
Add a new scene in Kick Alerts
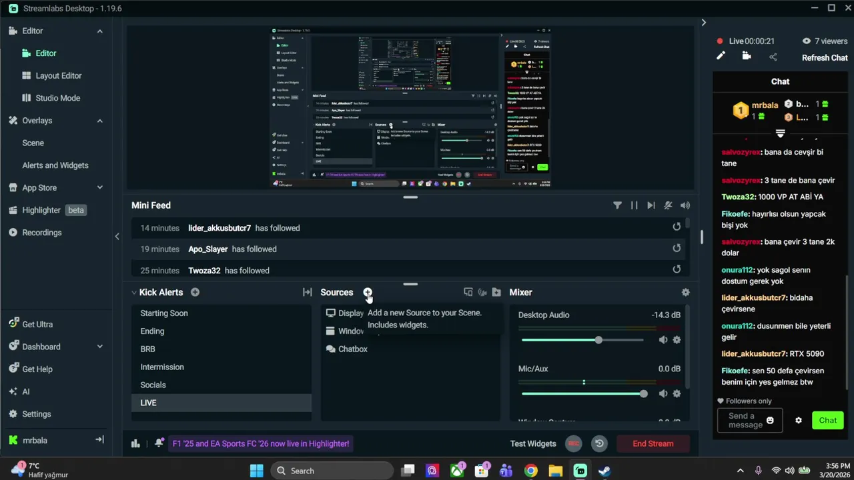click(x=195, y=292)
